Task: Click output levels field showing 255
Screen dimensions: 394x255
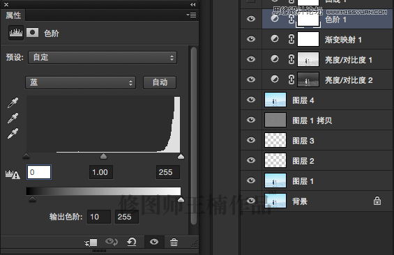Action: click(127, 217)
